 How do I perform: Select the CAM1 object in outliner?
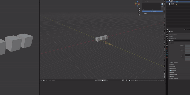coord(173,2)
